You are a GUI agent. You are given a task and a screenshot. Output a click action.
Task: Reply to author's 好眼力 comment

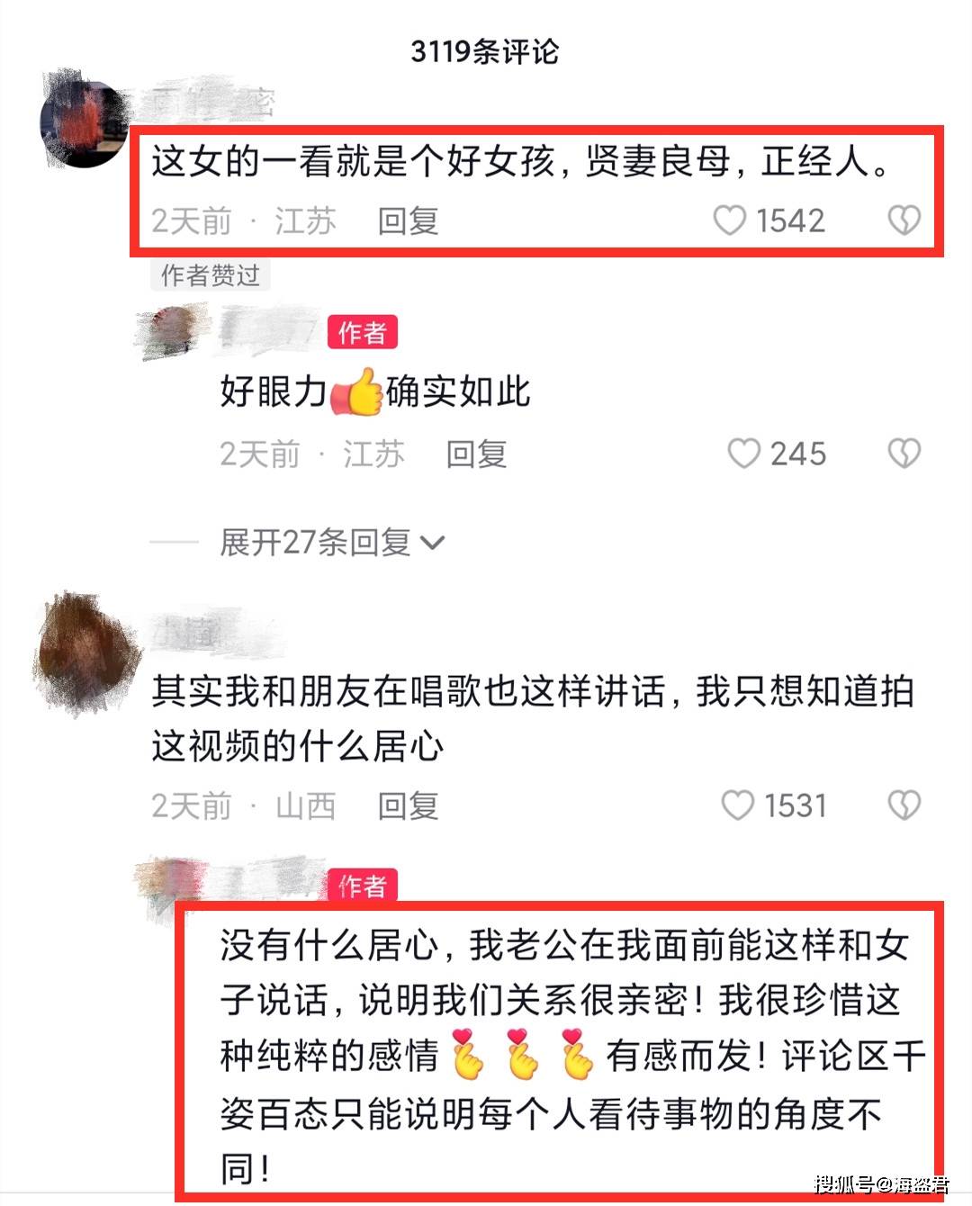[476, 454]
